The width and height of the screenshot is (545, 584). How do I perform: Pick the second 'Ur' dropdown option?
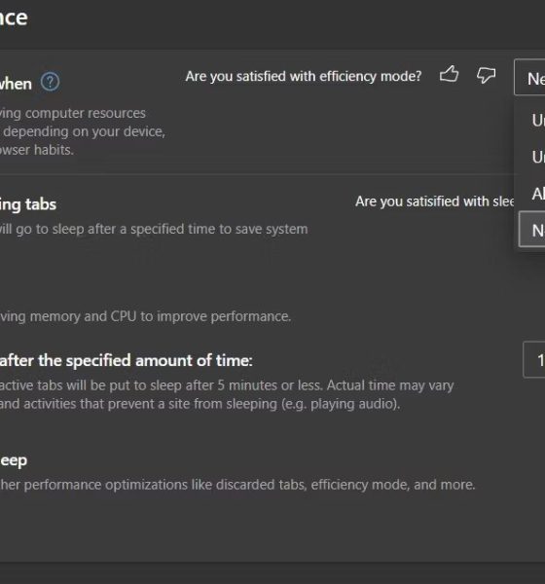pyautogui.click(x=532, y=157)
